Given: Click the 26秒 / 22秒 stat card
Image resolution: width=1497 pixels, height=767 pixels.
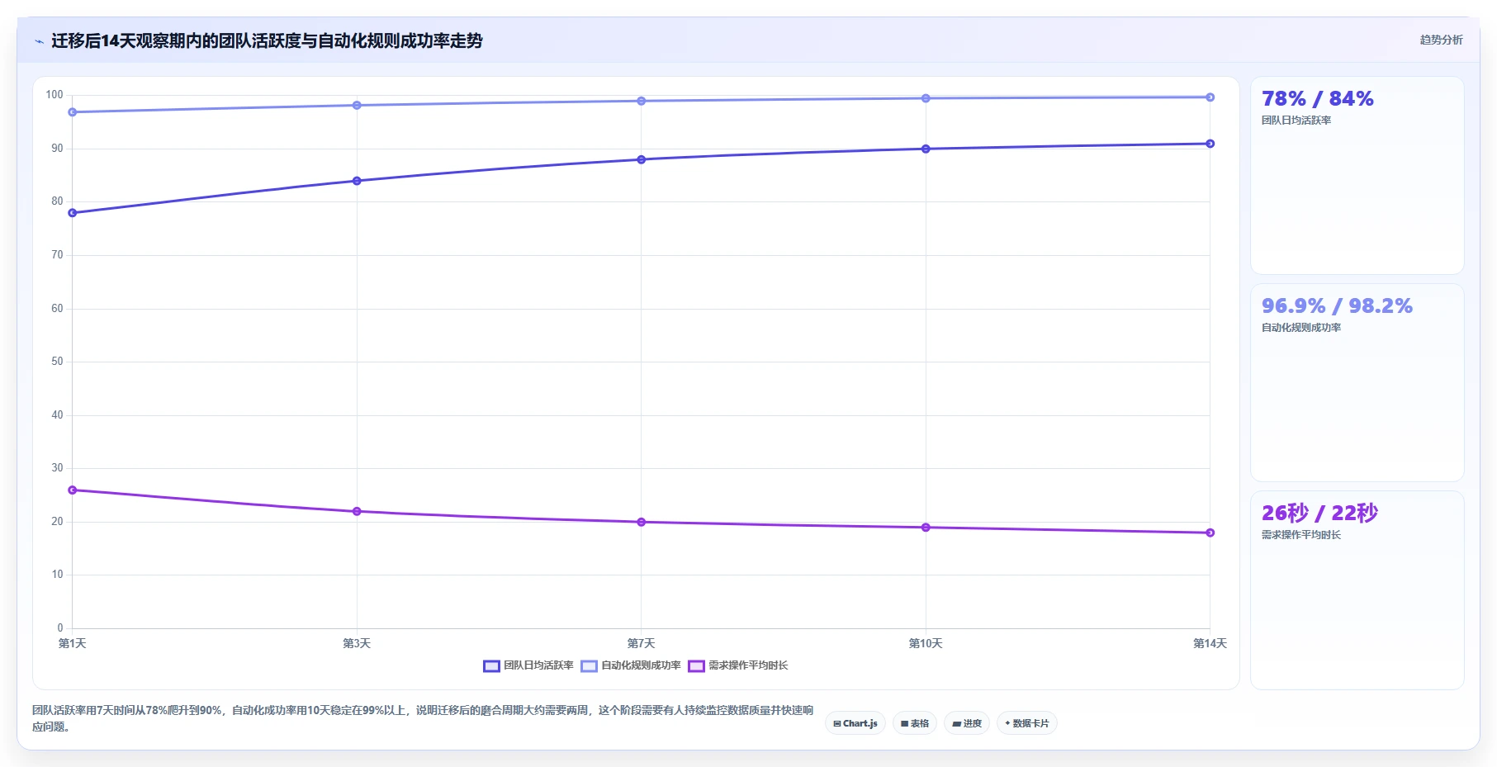Looking at the screenshot, I should tap(1357, 589).
